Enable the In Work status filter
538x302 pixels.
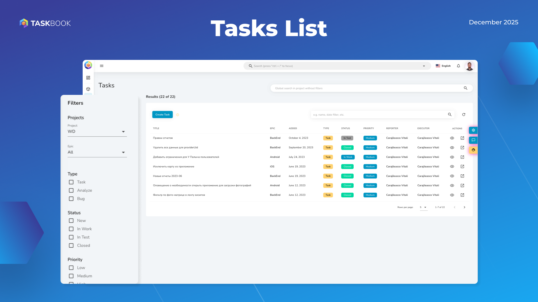(x=71, y=229)
